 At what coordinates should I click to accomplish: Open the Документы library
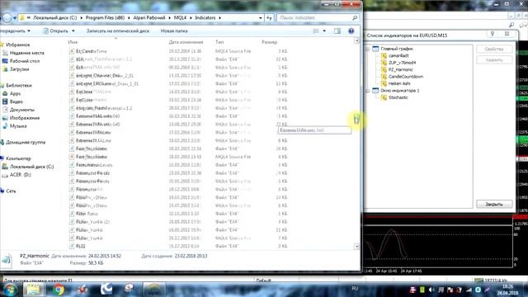pyautogui.click(x=22, y=110)
